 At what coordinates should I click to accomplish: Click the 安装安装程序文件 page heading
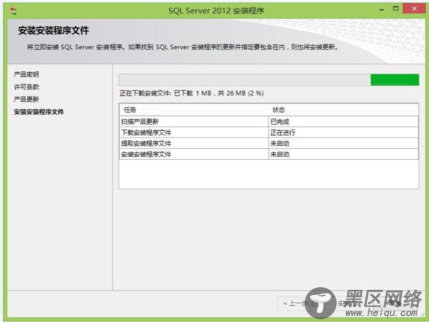(x=54, y=31)
